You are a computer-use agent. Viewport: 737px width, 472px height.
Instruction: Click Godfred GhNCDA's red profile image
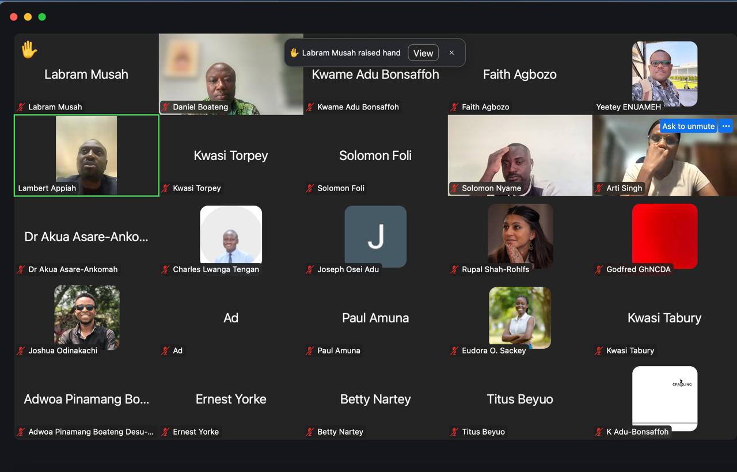[664, 235]
